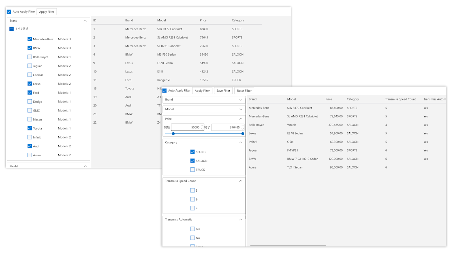This screenshot has height=254, width=453.
Task: Click the price slider's right handle
Action: 243,133
